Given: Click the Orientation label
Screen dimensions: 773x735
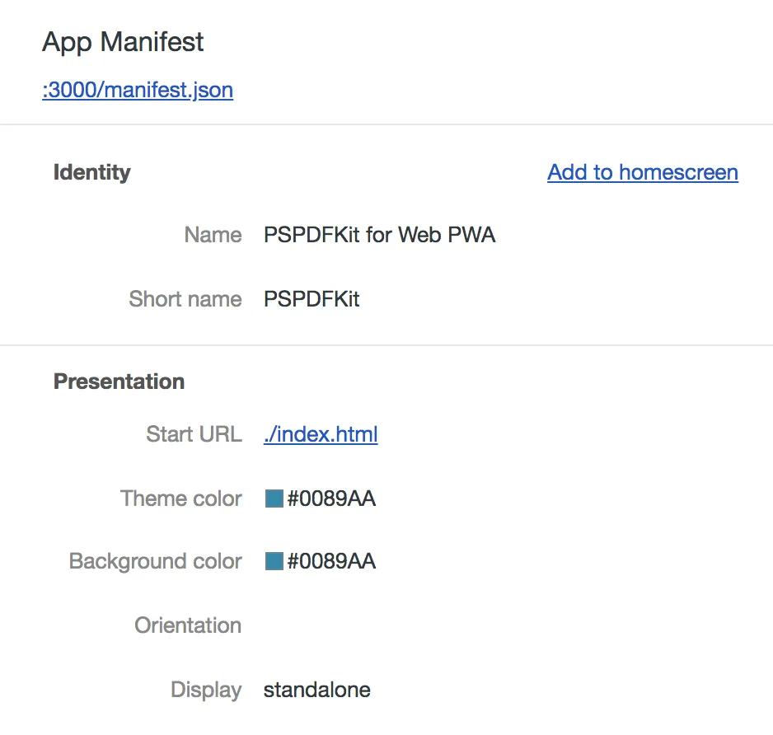Looking at the screenshot, I should point(188,625).
